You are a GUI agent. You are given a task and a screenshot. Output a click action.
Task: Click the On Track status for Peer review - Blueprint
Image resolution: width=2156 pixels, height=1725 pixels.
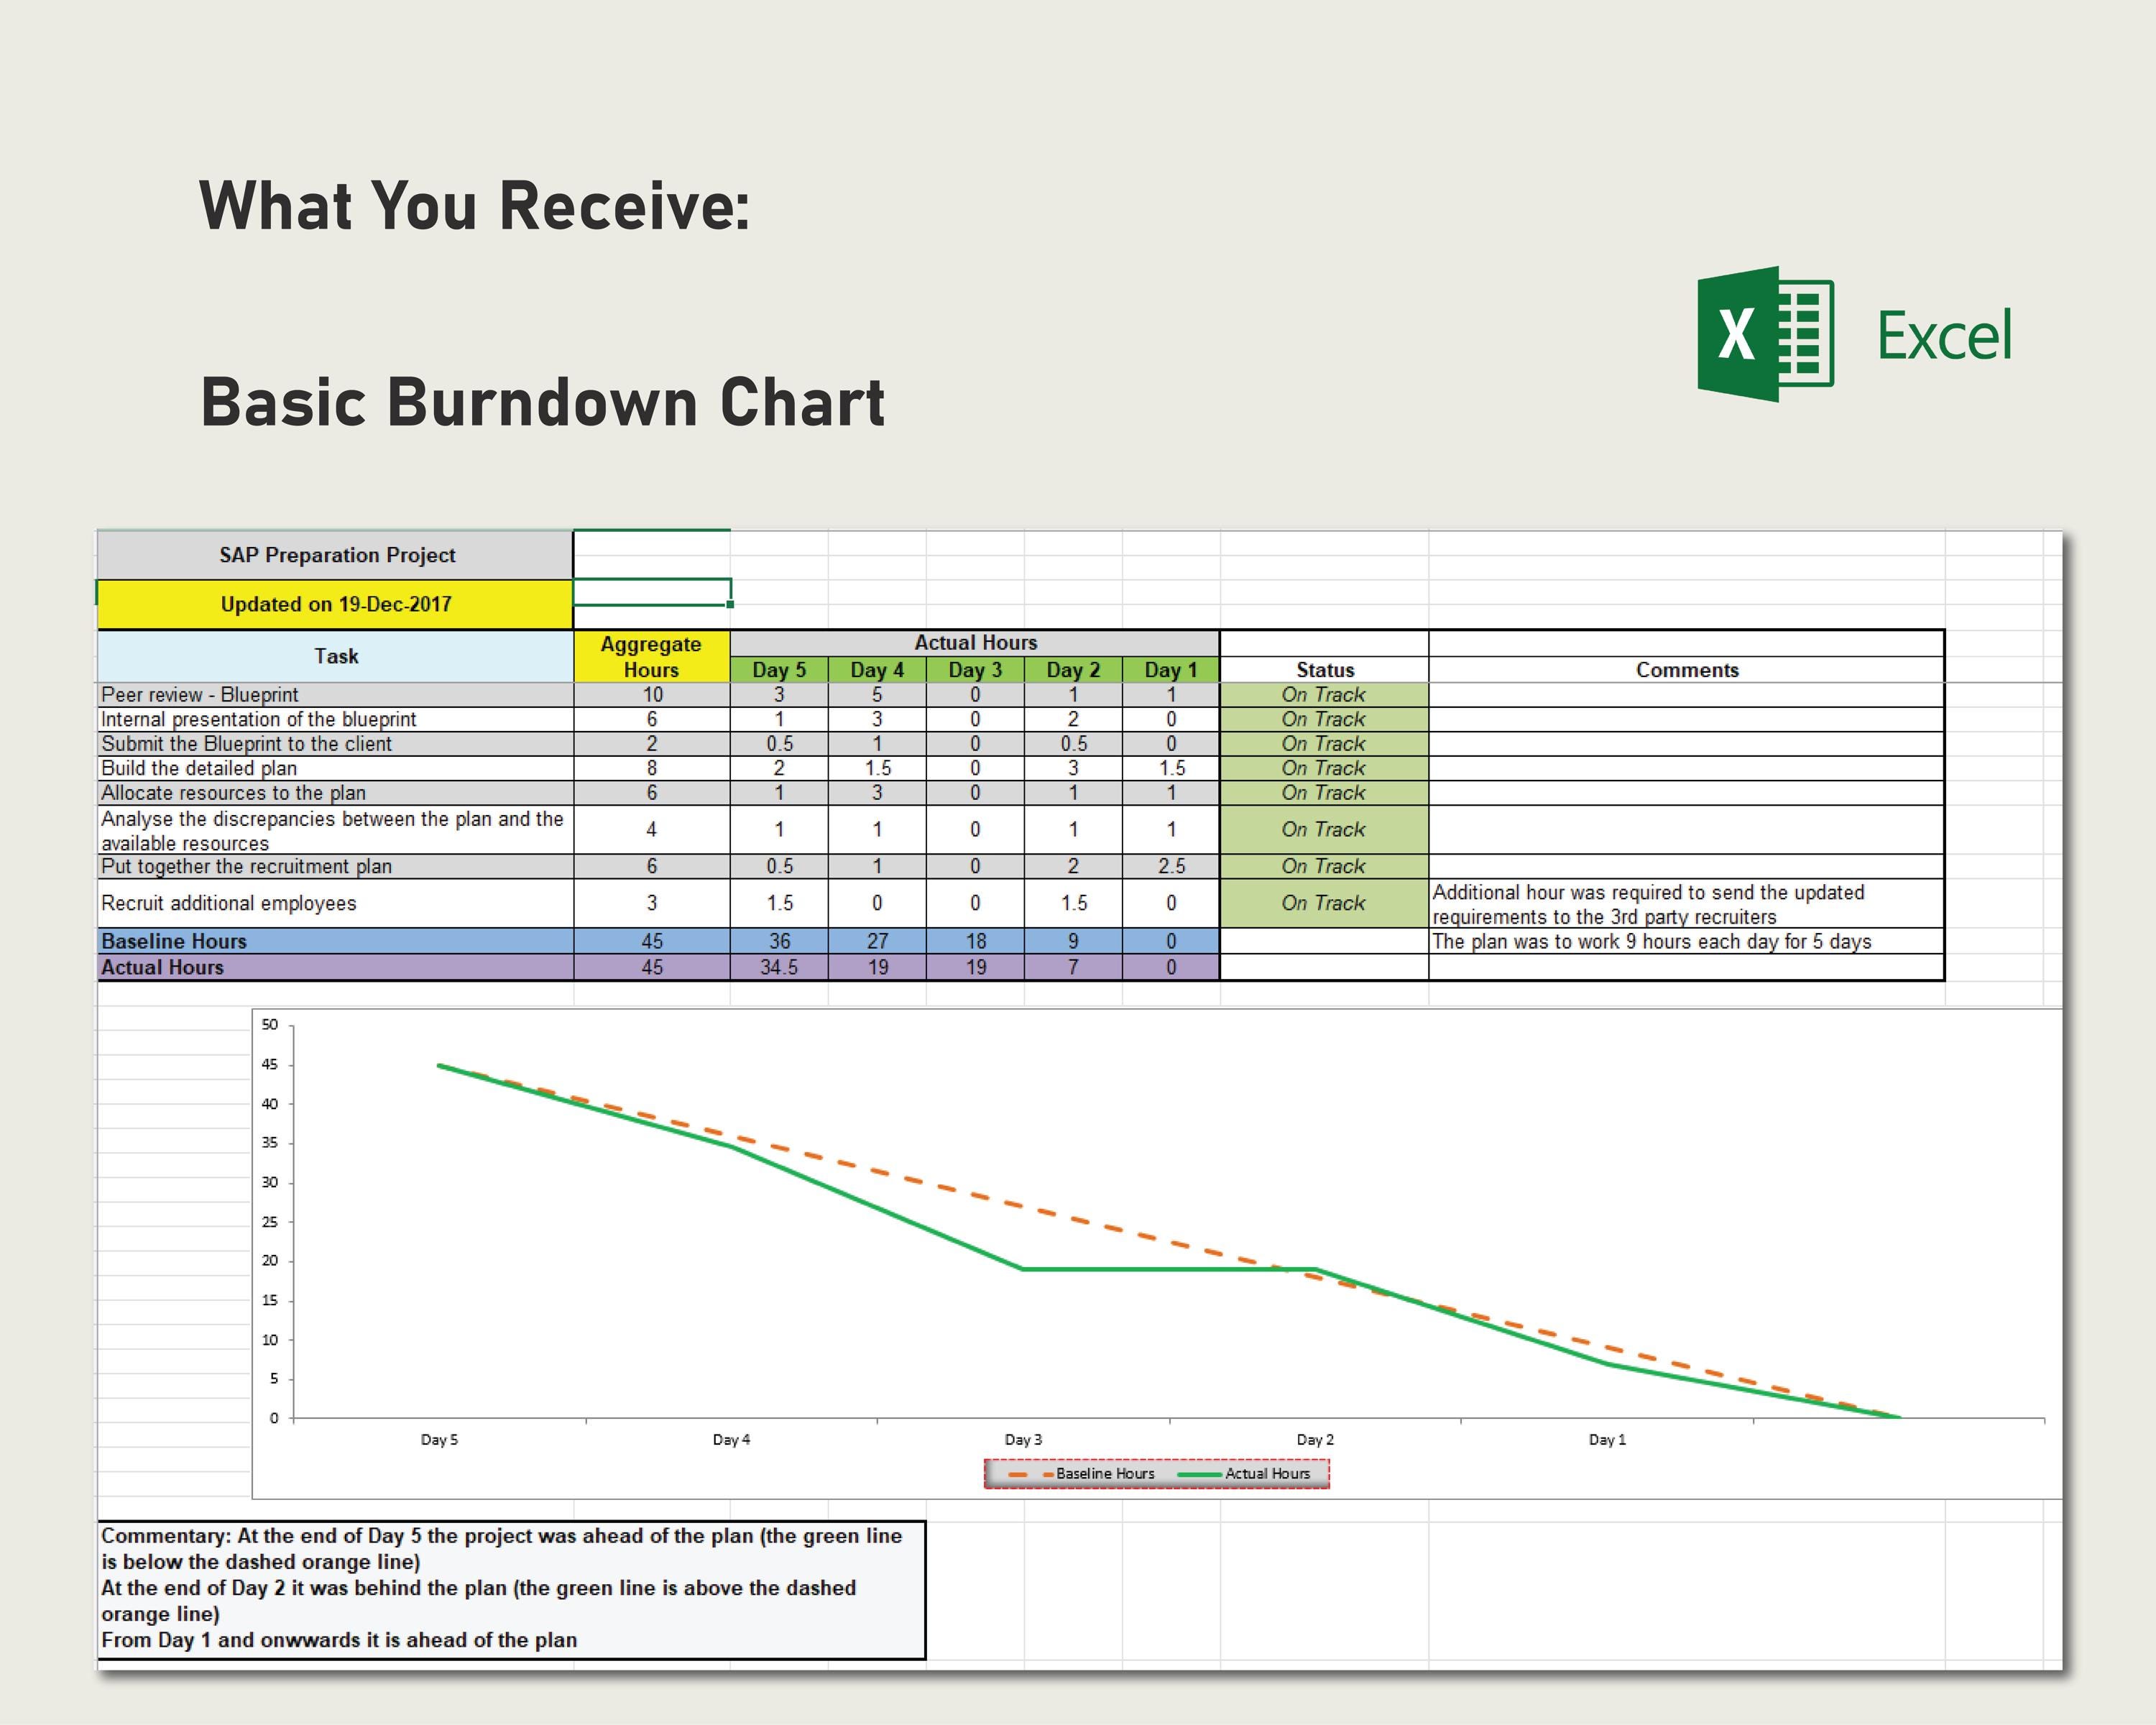[x=1327, y=694]
